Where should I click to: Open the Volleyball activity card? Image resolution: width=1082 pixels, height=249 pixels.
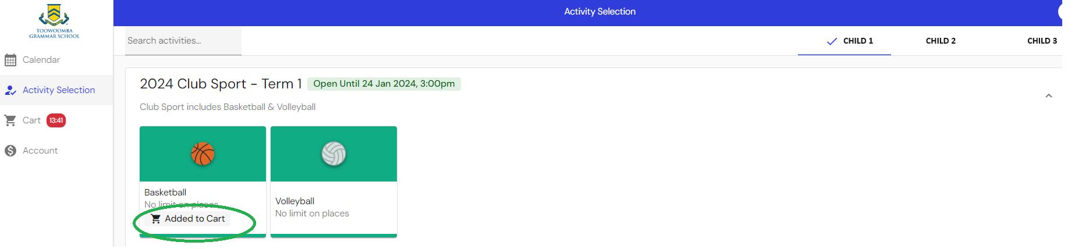tap(334, 182)
